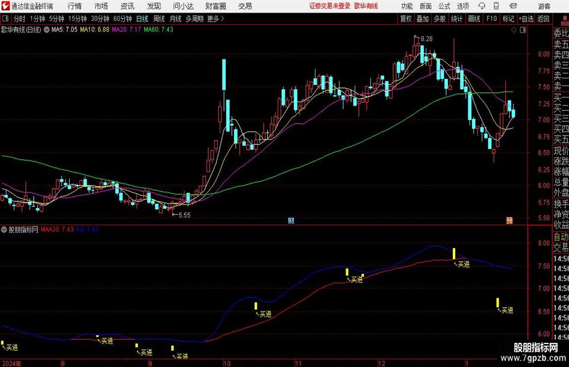
Task: Open the 发现 menu
Action: (154, 6)
